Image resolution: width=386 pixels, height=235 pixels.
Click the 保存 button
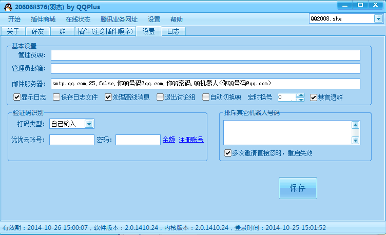[x=298, y=188]
